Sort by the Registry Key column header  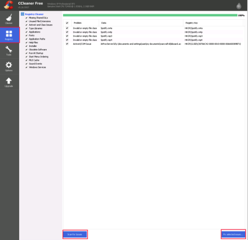pyautogui.click(x=213, y=23)
